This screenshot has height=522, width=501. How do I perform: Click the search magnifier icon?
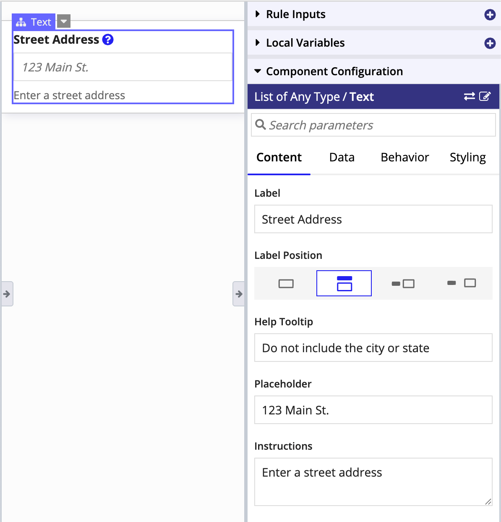[x=261, y=125]
